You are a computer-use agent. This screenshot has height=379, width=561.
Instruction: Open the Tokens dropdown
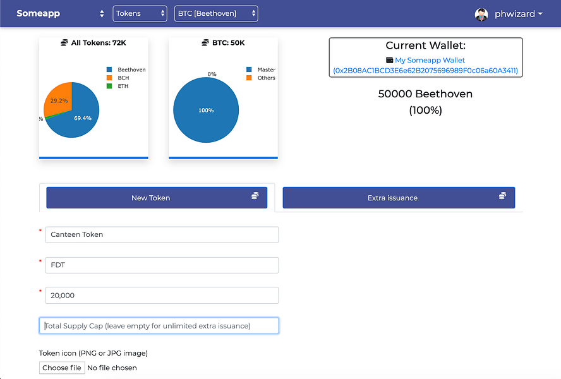[x=140, y=14]
